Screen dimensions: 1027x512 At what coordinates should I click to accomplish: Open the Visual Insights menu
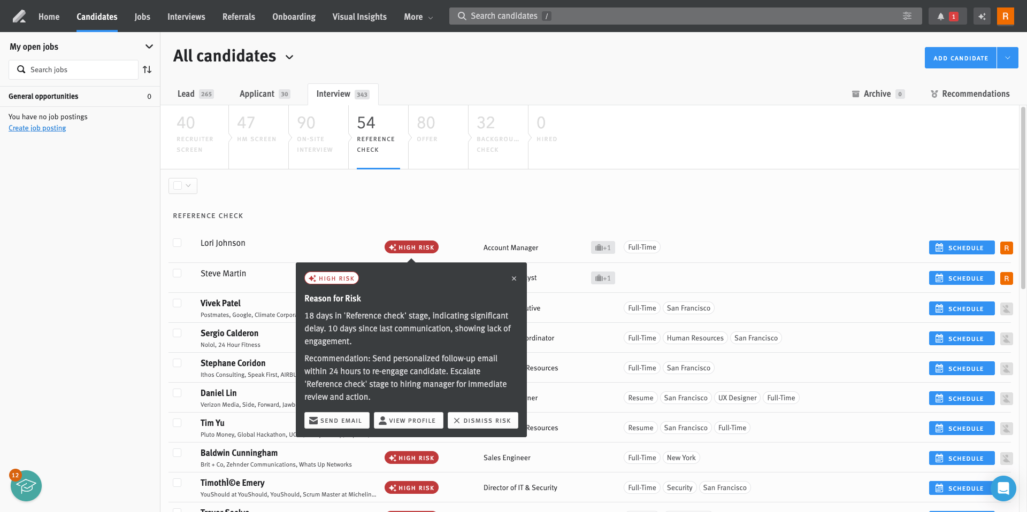pyautogui.click(x=359, y=17)
